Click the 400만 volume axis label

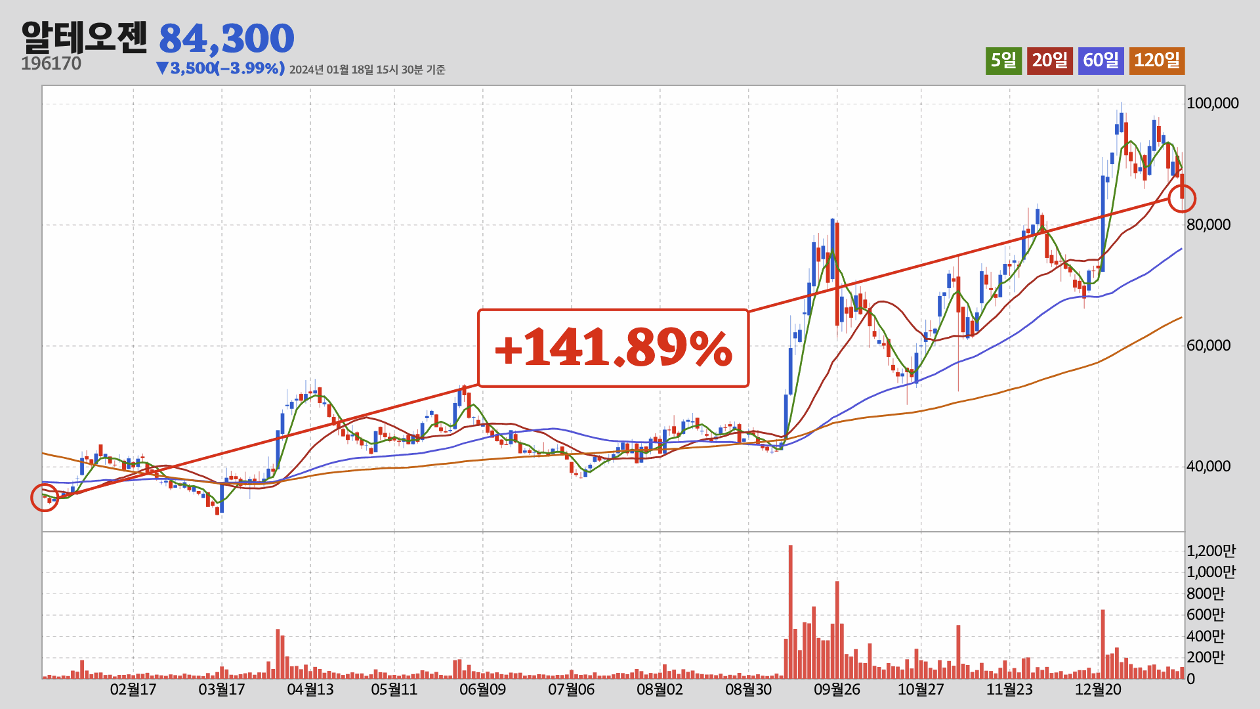coord(1206,636)
